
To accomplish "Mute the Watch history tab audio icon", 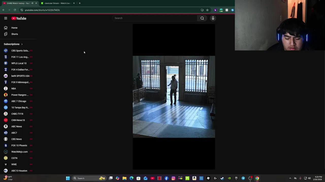I will click(x=32, y=3).
